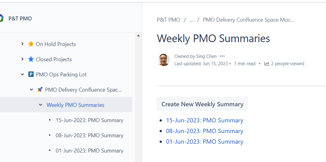Screen dimensions: 326x162
Task: Click the ellipsis in the breadcrumb trail
Action: [192, 20]
